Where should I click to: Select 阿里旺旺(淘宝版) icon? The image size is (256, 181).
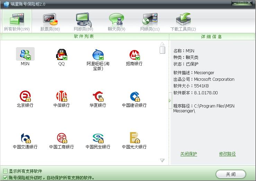pyautogui.click(x=98, y=54)
